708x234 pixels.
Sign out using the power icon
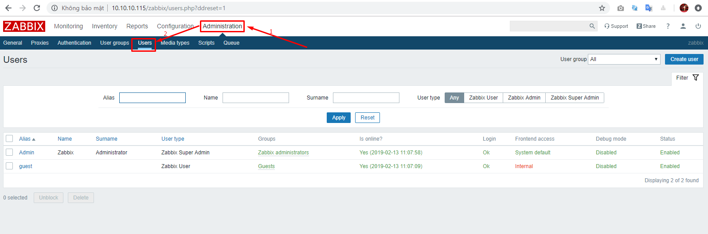pyautogui.click(x=698, y=26)
